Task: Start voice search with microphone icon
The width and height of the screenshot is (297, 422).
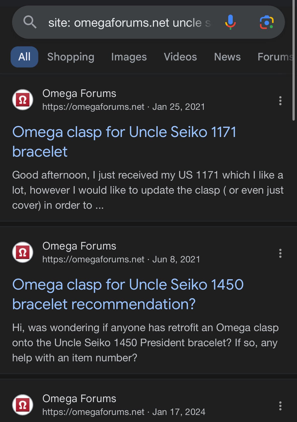Action: pyautogui.click(x=230, y=22)
